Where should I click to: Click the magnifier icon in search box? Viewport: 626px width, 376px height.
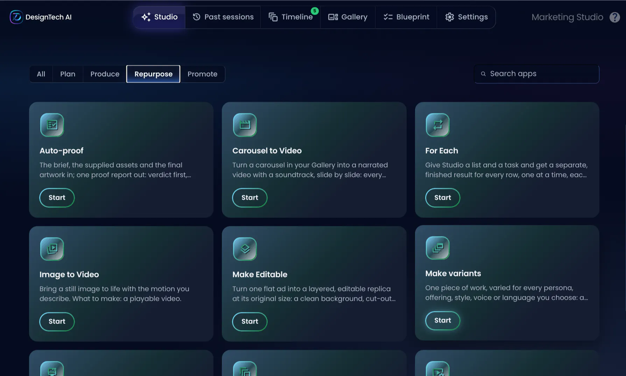coord(483,74)
